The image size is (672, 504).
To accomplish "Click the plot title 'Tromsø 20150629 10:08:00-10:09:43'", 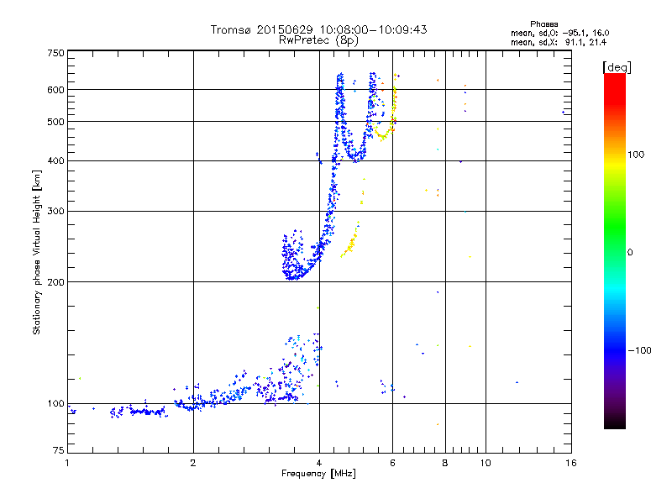I will tap(318, 29).
